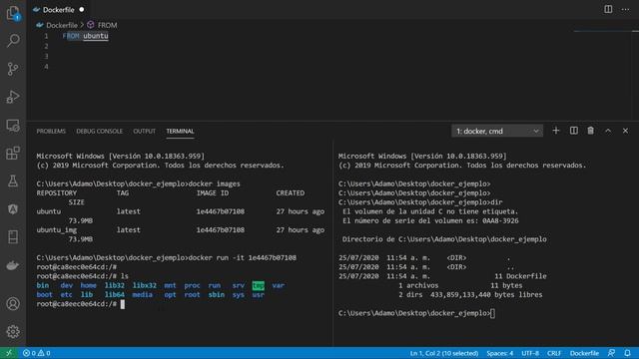Click the 'lib64' entry in the ls output
Screen dimensions: 639x359
pos(115,295)
